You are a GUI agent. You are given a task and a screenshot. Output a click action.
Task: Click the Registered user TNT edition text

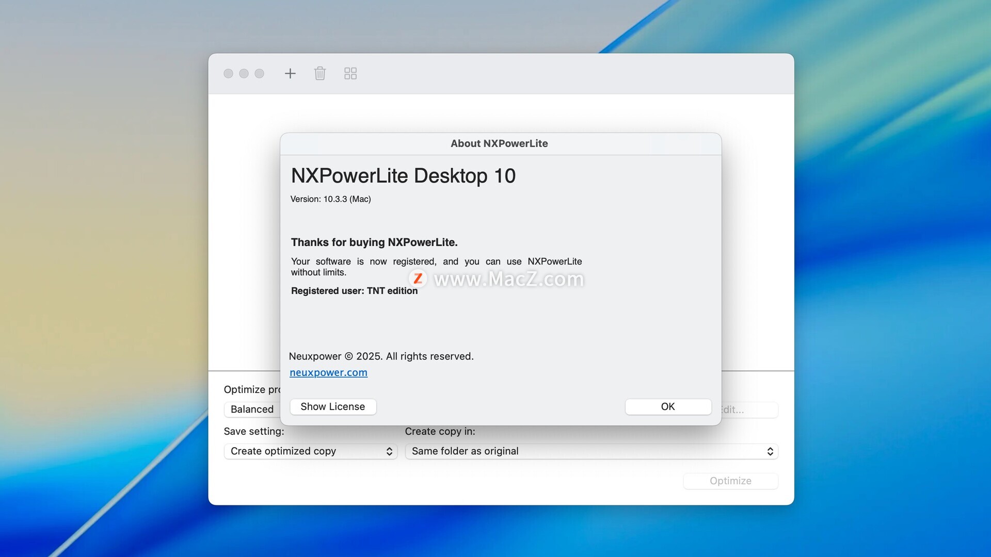pos(354,291)
